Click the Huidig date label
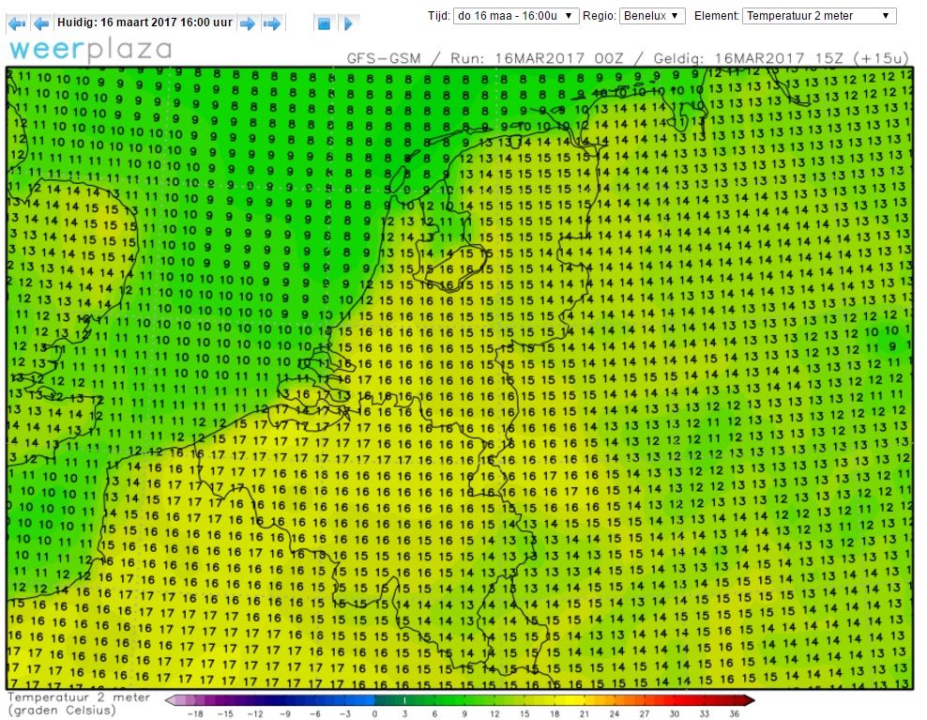Viewport: 927px width, 720px height. (144, 23)
